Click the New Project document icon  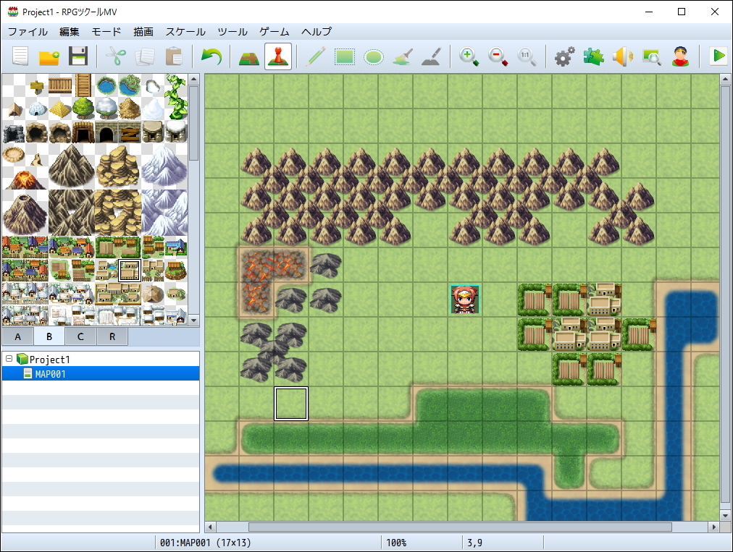pos(20,56)
